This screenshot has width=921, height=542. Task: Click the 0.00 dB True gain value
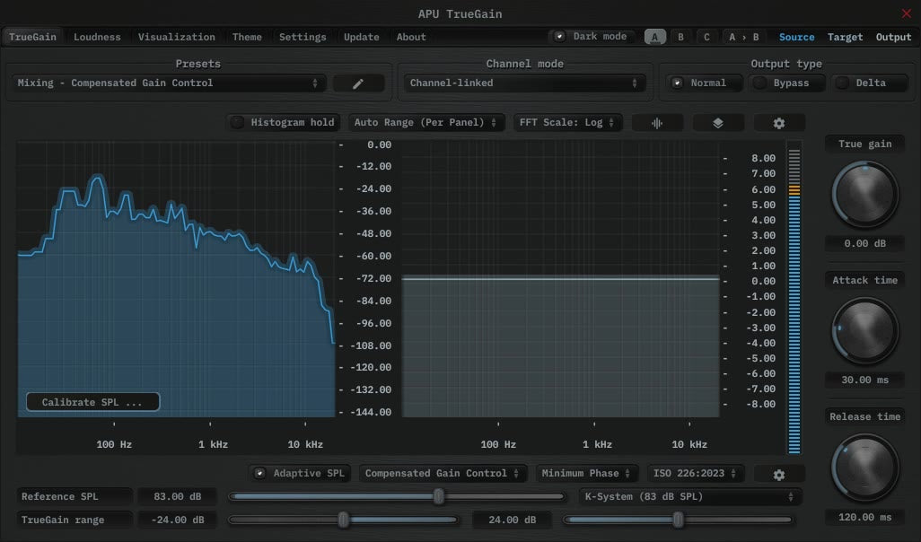864,243
